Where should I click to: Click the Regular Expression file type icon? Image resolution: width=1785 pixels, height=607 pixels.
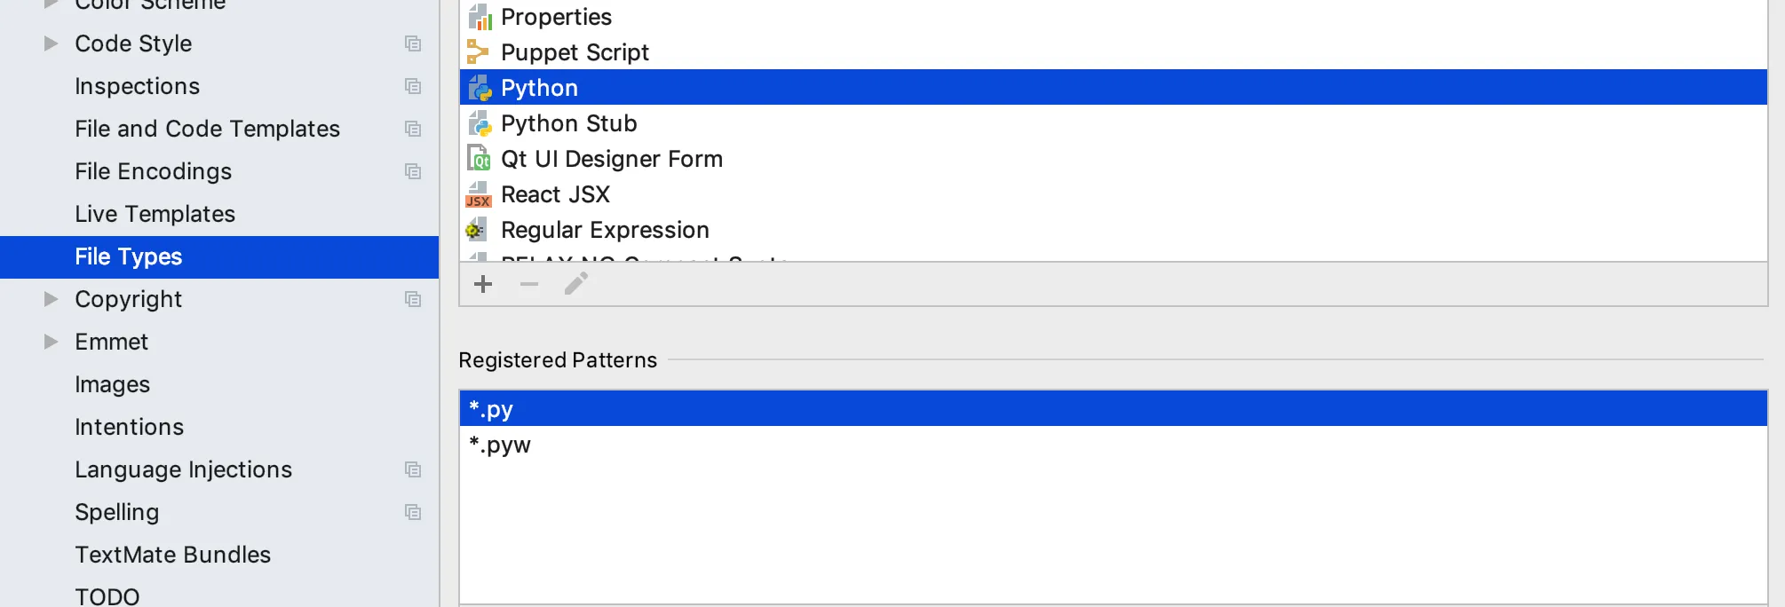[x=477, y=230]
